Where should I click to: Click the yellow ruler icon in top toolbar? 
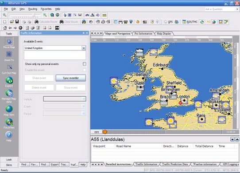105,15
